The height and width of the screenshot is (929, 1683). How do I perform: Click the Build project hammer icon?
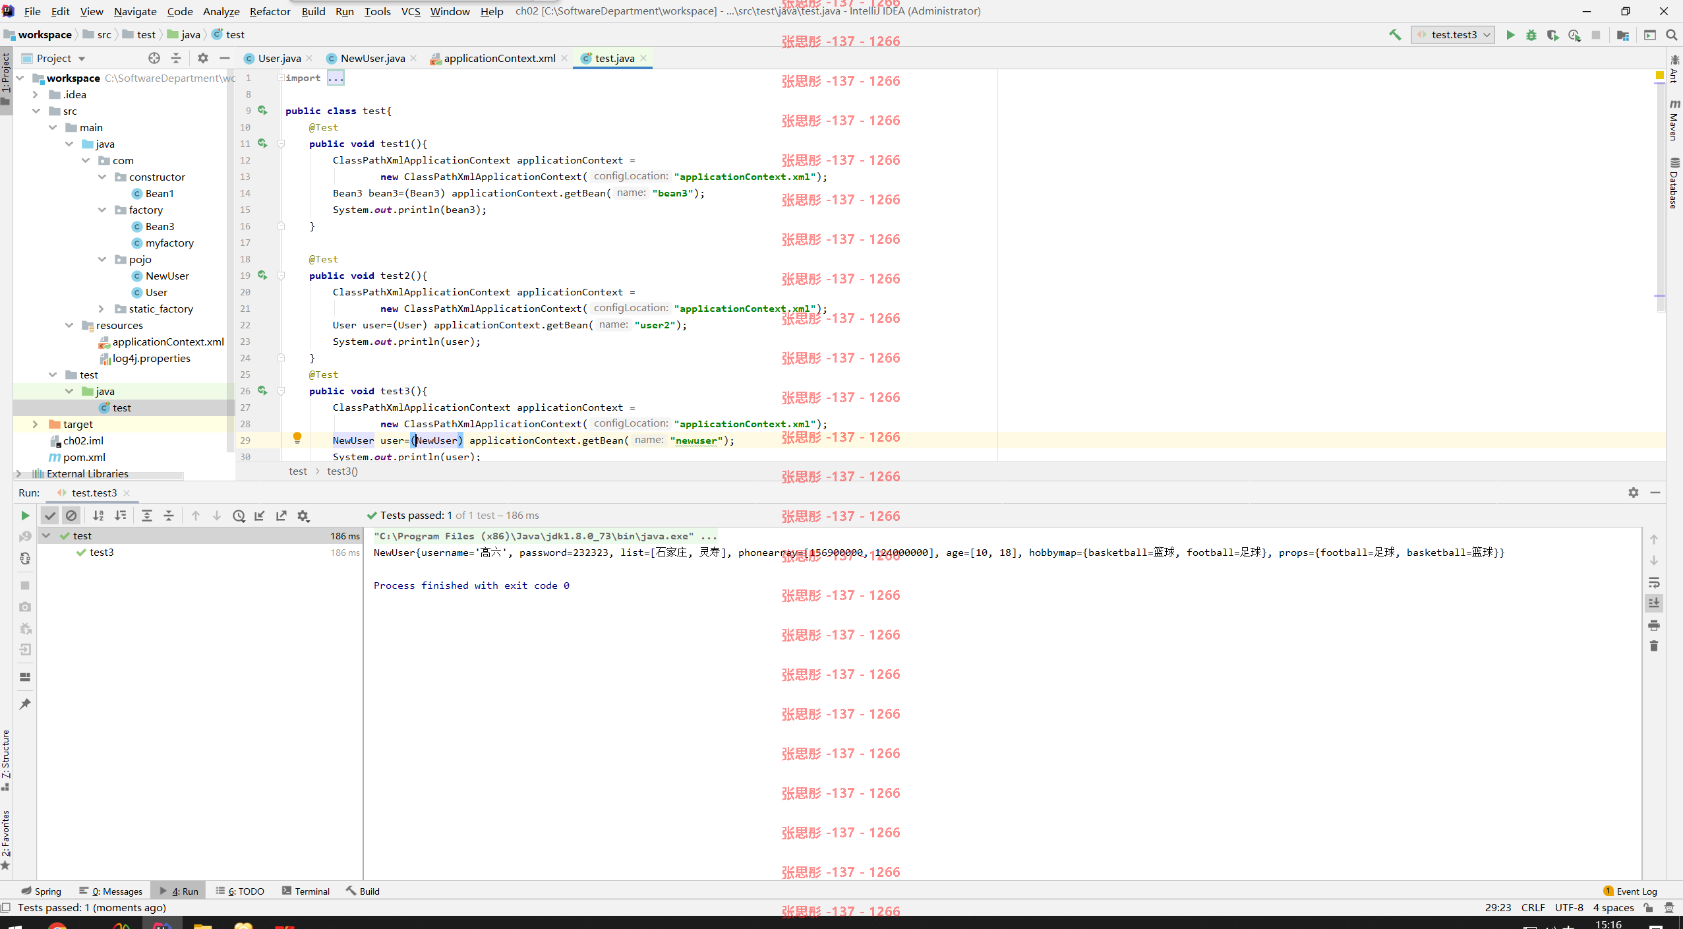tap(1394, 35)
